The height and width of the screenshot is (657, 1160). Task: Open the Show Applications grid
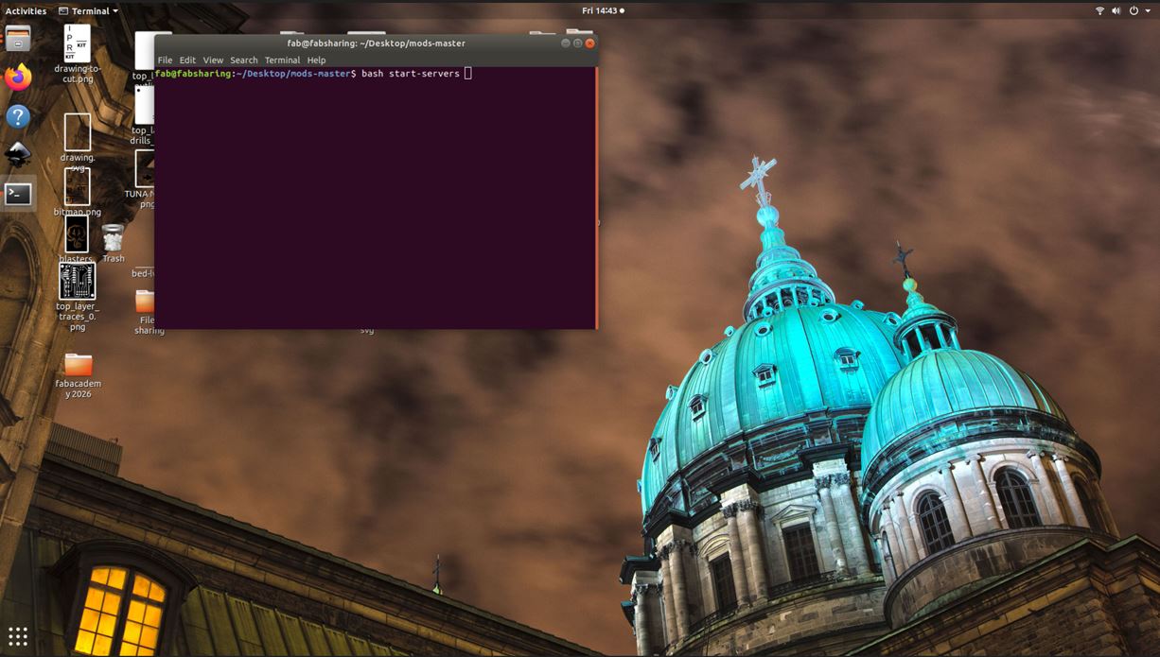coord(18,636)
